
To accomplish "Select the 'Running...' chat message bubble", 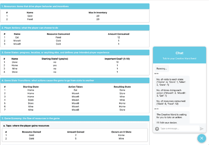I will [x=162, y=69].
